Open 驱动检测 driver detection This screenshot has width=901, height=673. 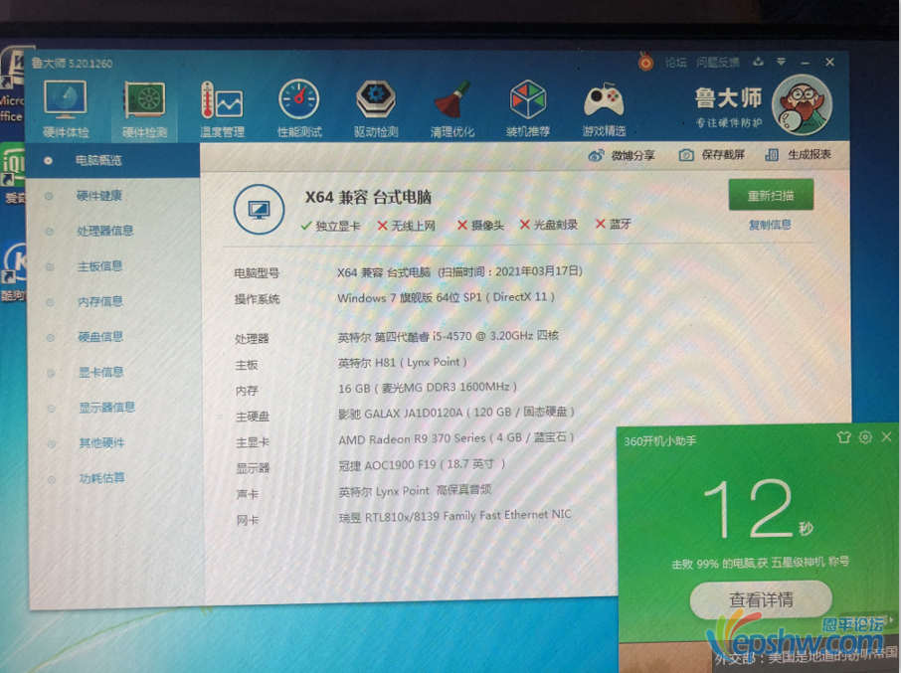(376, 109)
